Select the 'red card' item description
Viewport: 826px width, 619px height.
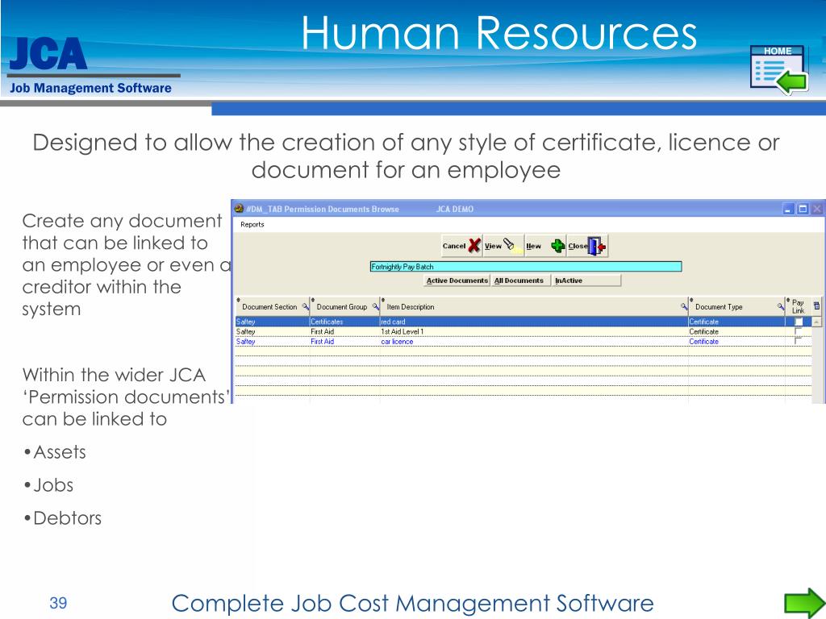pyautogui.click(x=393, y=322)
